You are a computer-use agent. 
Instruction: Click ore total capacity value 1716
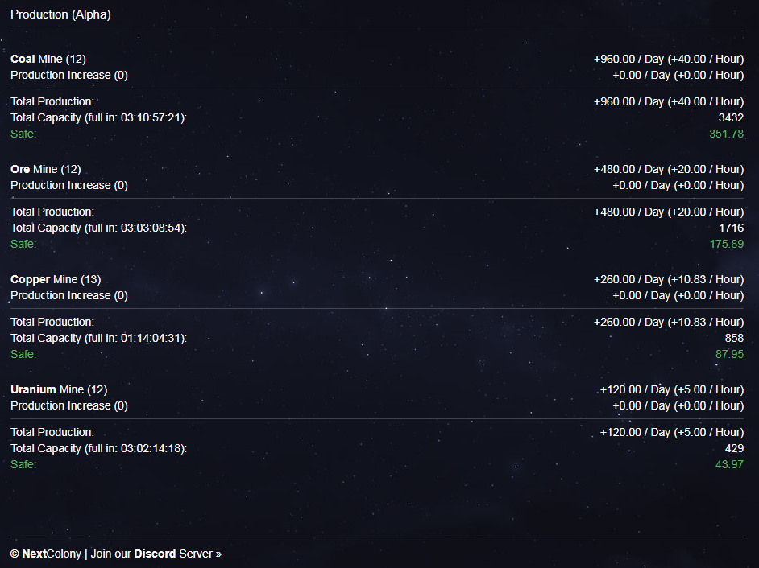[x=731, y=228]
